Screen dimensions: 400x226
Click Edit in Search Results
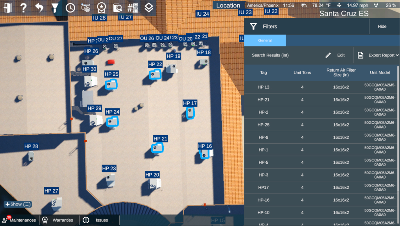335,55
